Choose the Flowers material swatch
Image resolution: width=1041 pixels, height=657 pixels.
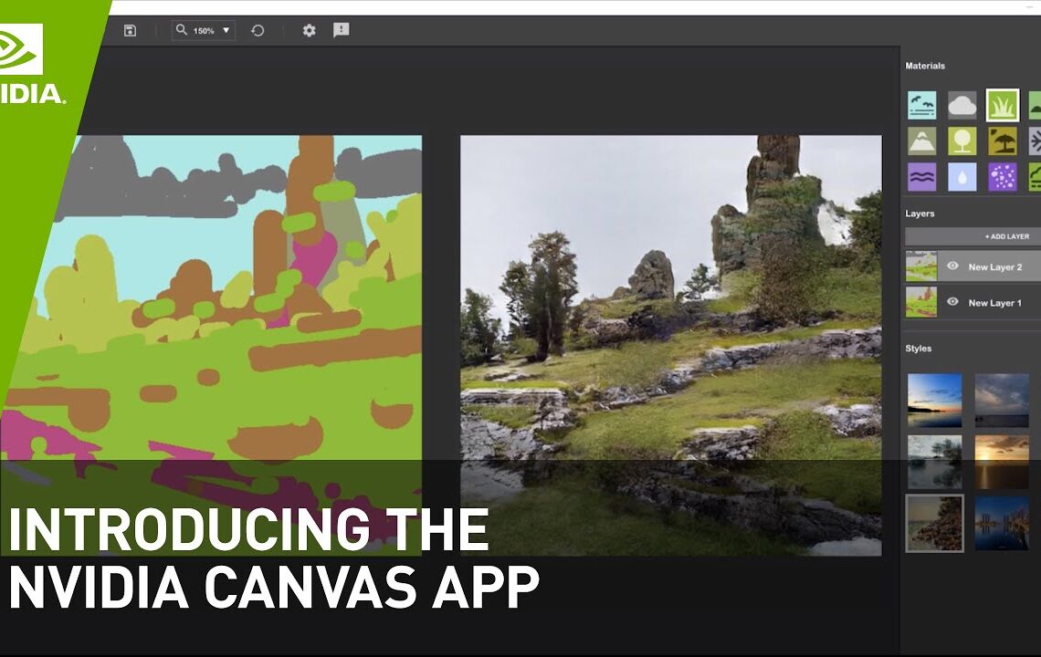(x=1003, y=175)
